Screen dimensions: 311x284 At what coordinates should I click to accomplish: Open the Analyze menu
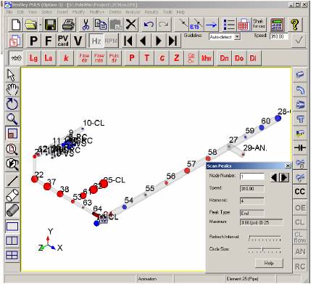tap(133, 12)
